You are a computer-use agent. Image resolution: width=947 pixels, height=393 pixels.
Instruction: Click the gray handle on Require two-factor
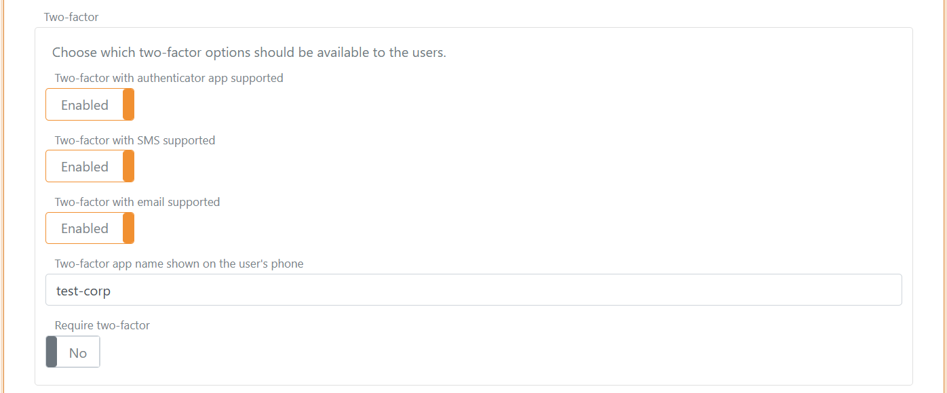click(52, 352)
